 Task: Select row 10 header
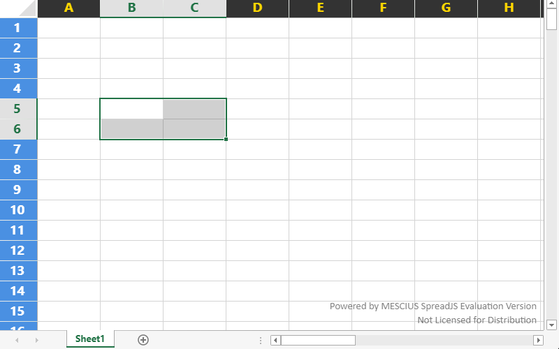click(18, 210)
